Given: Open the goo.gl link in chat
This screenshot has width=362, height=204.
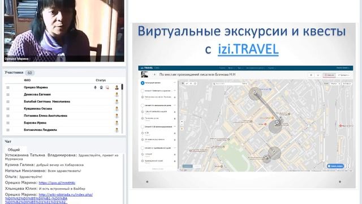Looking at the screenshot, I should click(57, 182).
